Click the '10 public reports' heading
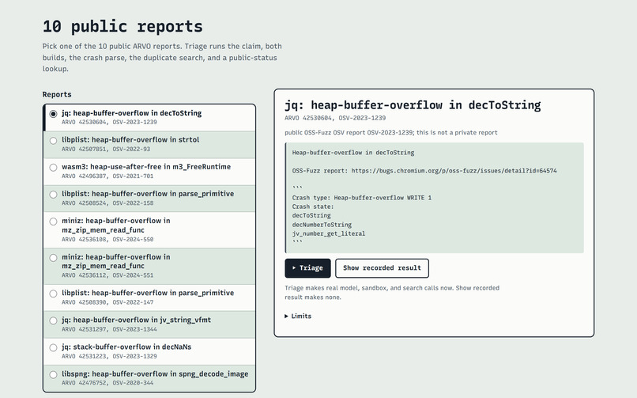The height and width of the screenshot is (398, 637). [122, 26]
